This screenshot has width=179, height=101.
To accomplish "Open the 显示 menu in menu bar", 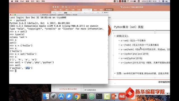I will tap(33, 1).
